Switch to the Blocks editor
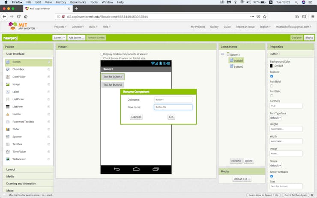 pyautogui.click(x=309, y=38)
